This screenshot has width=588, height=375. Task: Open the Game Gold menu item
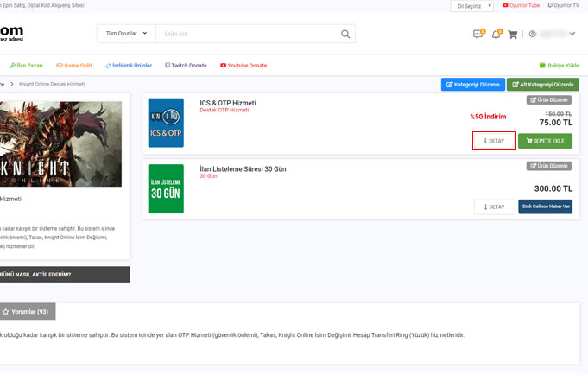click(73, 65)
